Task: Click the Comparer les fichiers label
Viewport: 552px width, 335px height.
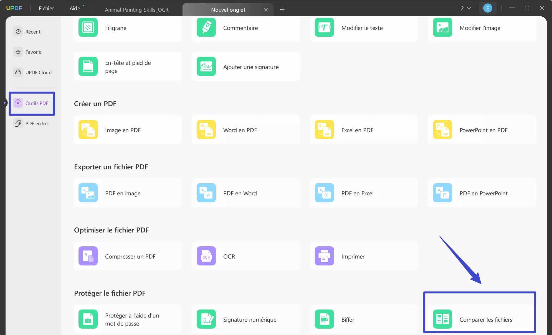Action: point(486,319)
